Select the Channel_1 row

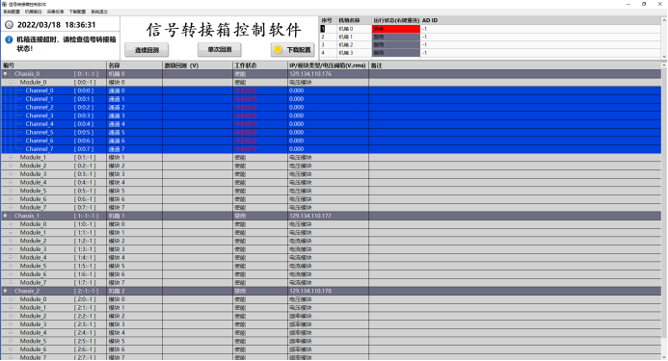coord(331,99)
